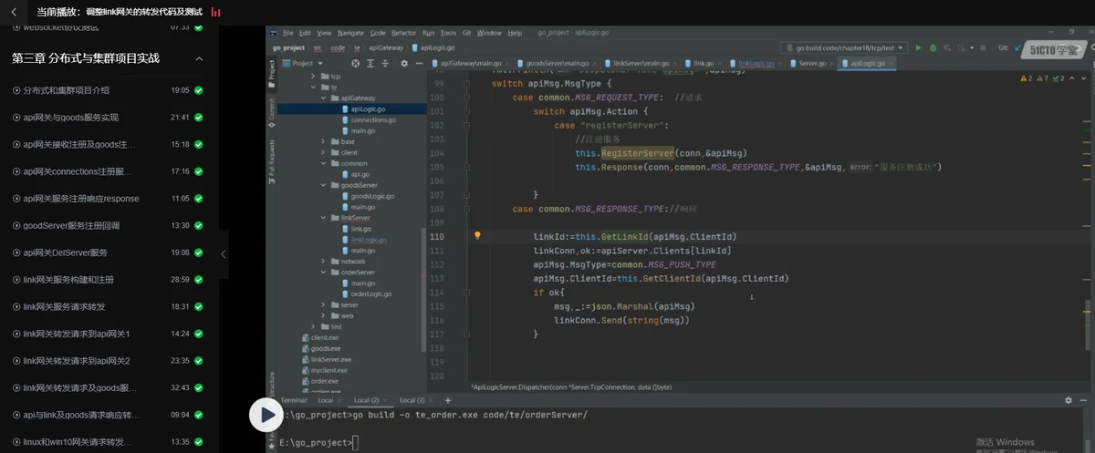Add a new terminal tab with plus
The height and width of the screenshot is (453, 1095).
point(448,400)
